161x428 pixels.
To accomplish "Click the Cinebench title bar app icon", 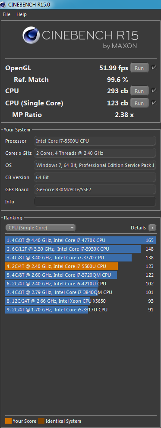I will 3,4.
